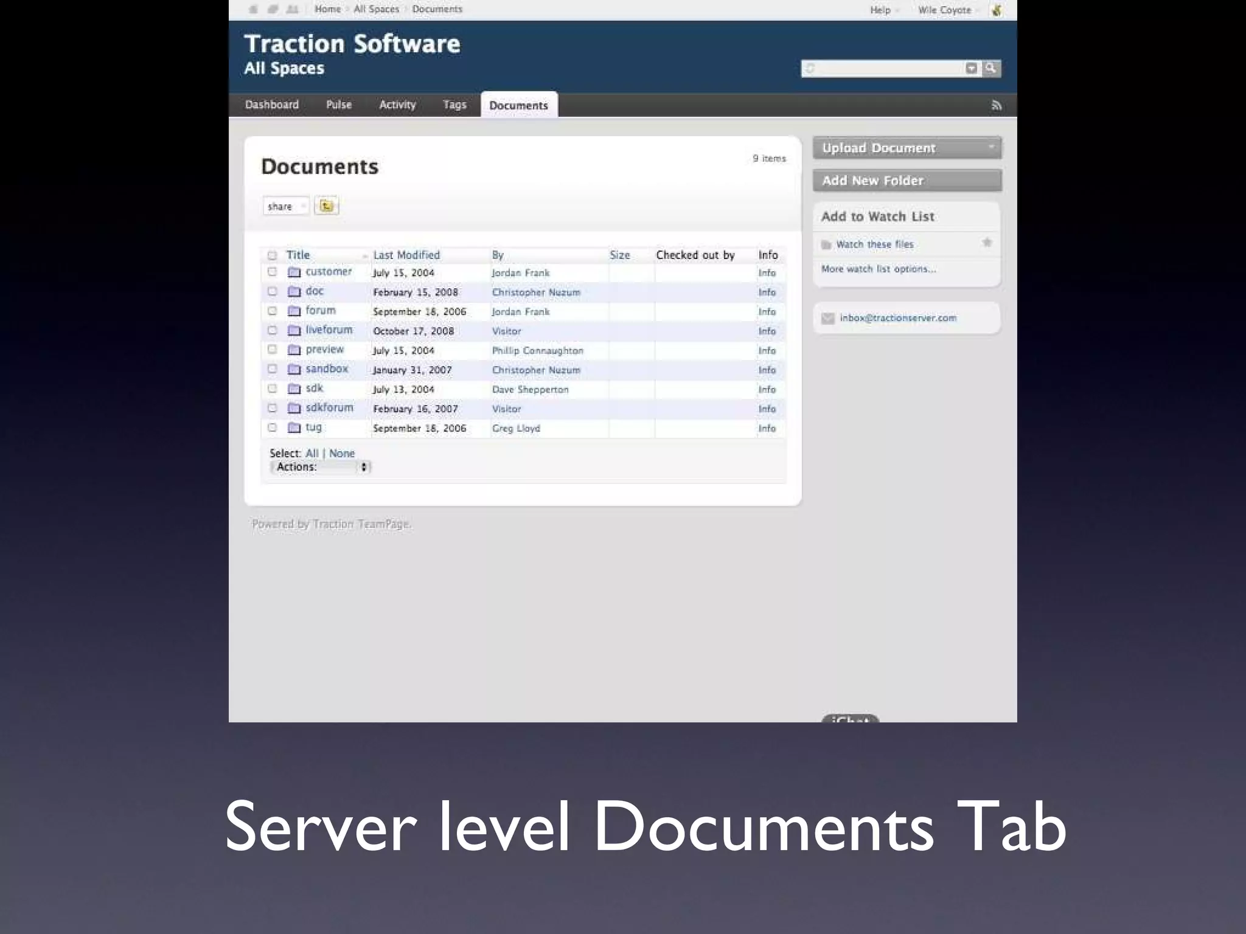
Task: Click the search magnifier icon
Action: [x=990, y=68]
